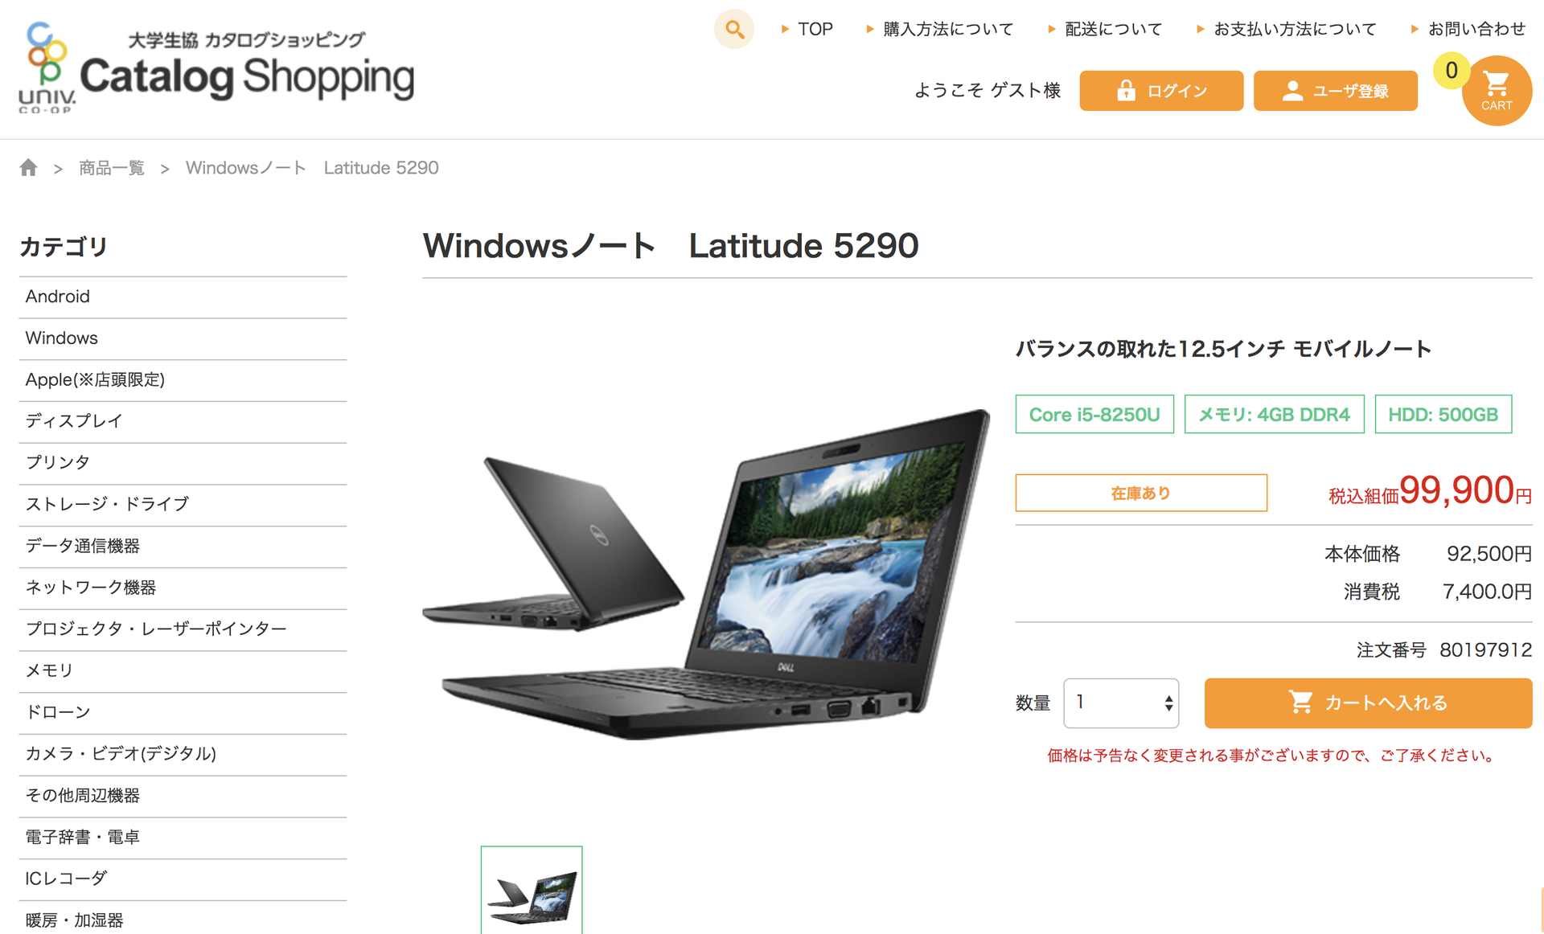This screenshot has width=1544, height=934.
Task: Open お問い合わせ contact link
Action: point(1468,29)
